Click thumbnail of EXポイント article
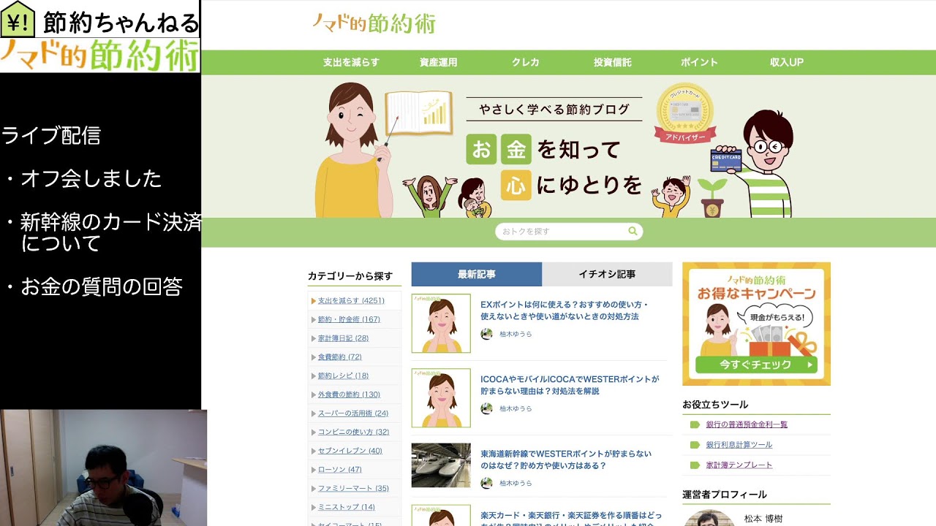Screen dimensions: 936x526 coord(441,324)
